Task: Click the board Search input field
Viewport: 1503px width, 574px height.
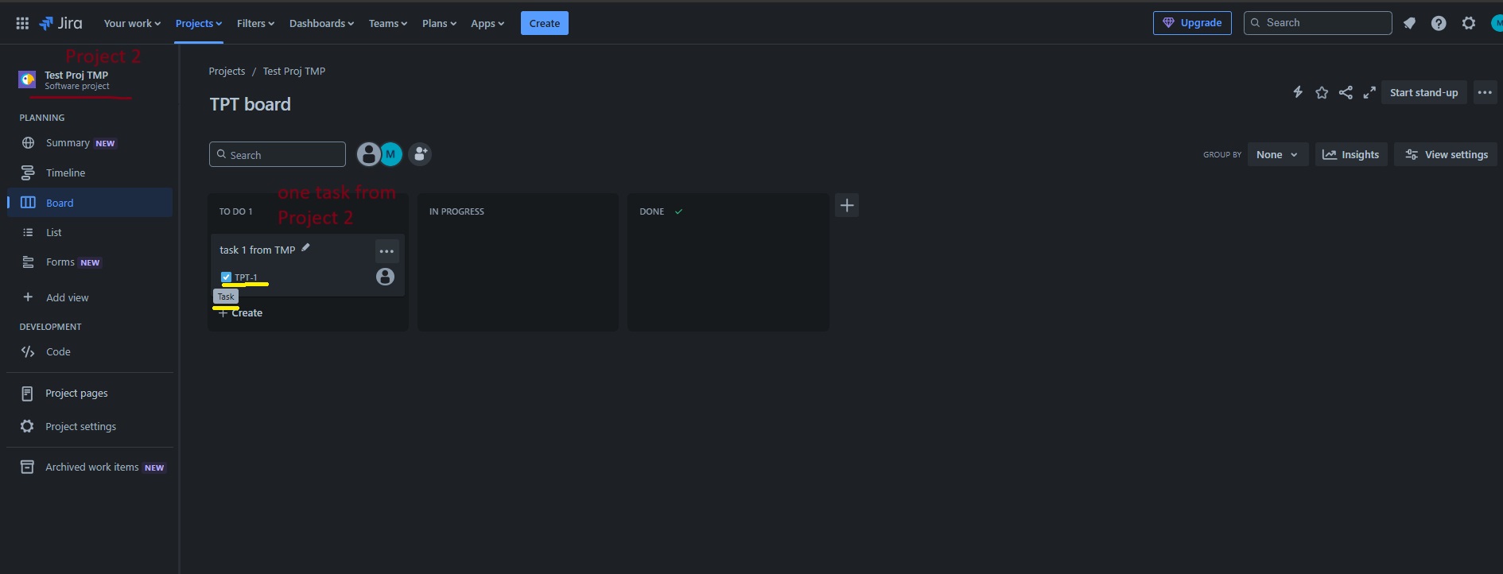Action: click(x=278, y=154)
